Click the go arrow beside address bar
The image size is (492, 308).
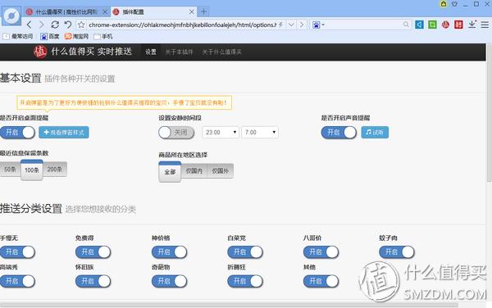[x=302, y=25]
